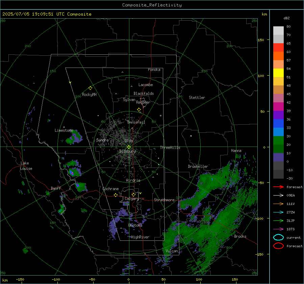This screenshot has width=304, height=284.
Task: Click the cyan current ellipse icon
Action: (x=278, y=237)
